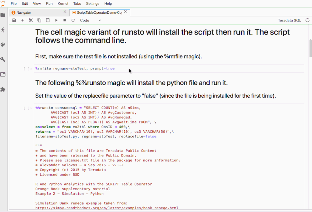
Task: Interrupt the kernel with the stop icon
Action: pyautogui.click(x=65, y=20)
